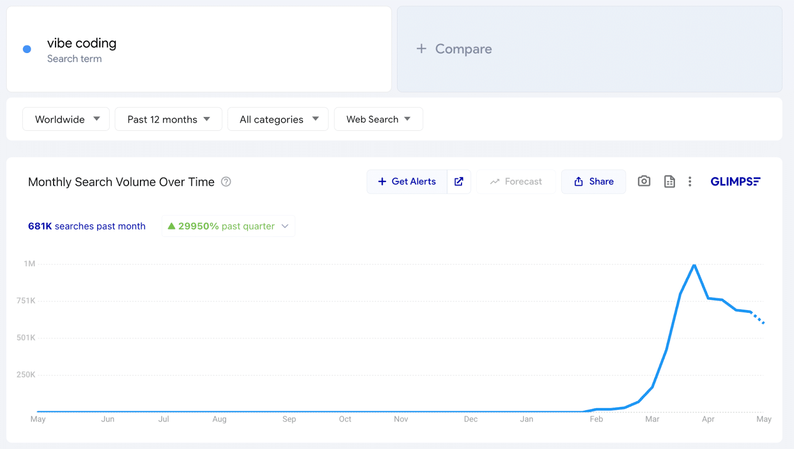Screen dimensions: 794x449
Task: Open the Web Search type dropdown
Action: pos(379,119)
